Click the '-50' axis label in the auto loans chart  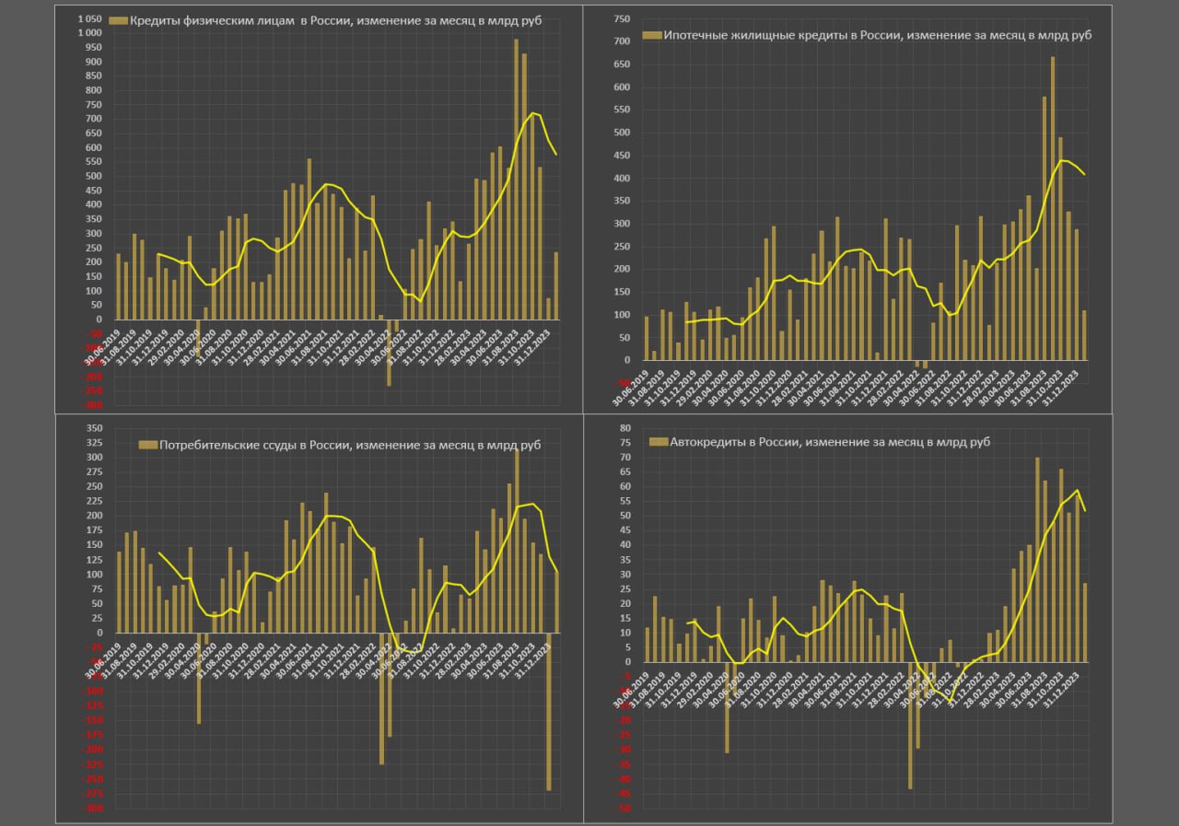click(624, 809)
